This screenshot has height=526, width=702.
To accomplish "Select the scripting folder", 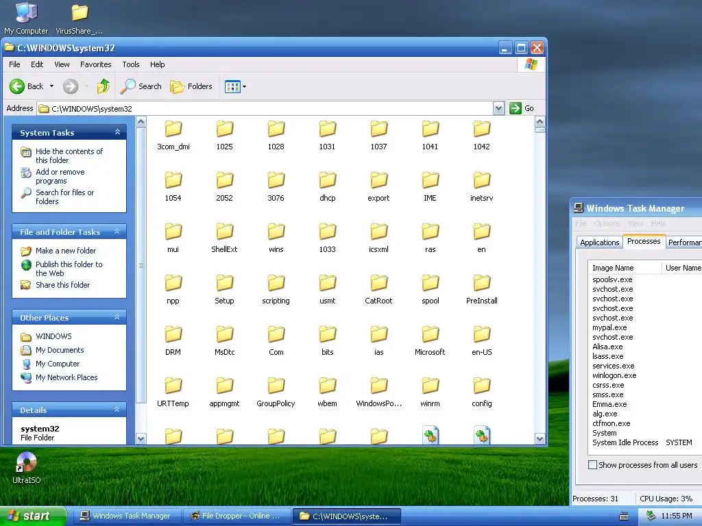I will click(x=276, y=289).
